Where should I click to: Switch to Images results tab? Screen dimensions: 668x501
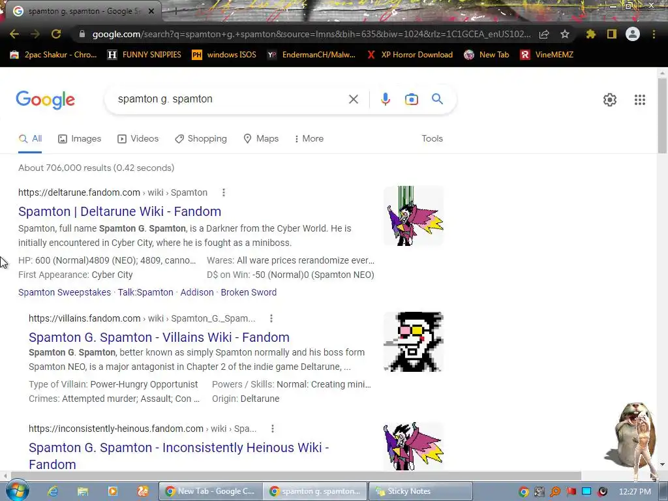click(80, 138)
